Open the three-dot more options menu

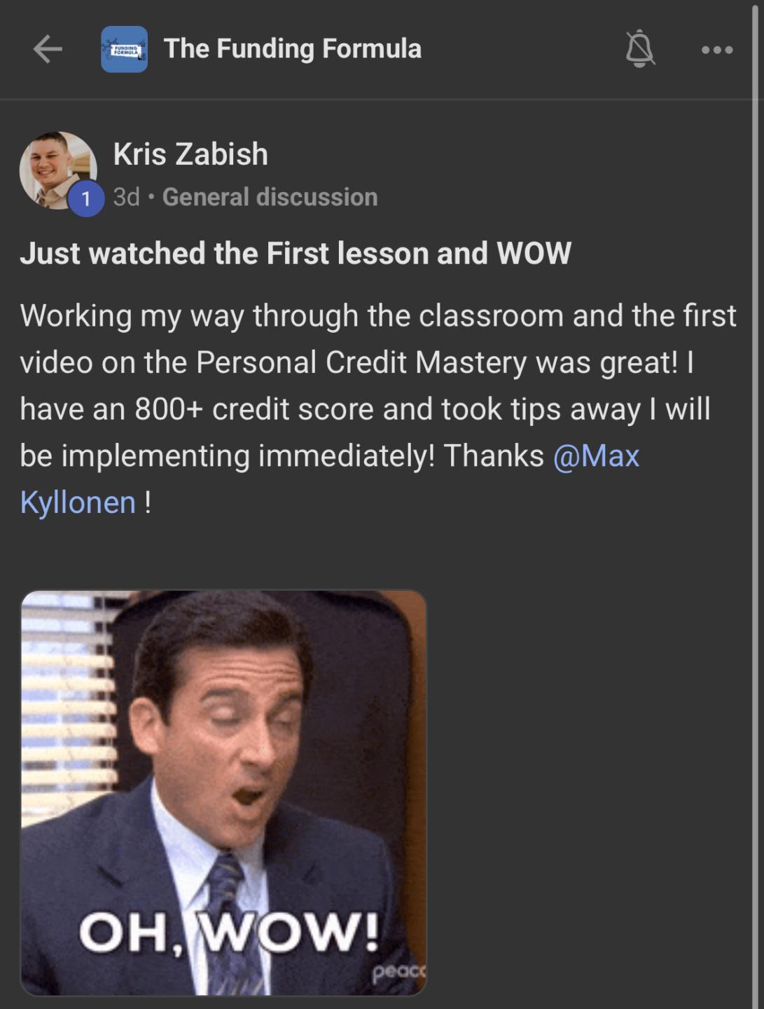tap(717, 50)
